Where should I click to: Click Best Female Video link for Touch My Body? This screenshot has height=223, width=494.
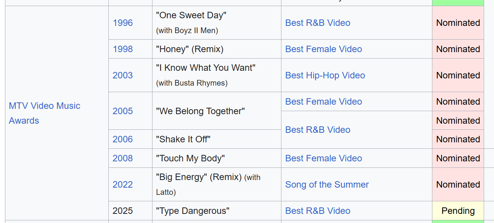click(323, 158)
